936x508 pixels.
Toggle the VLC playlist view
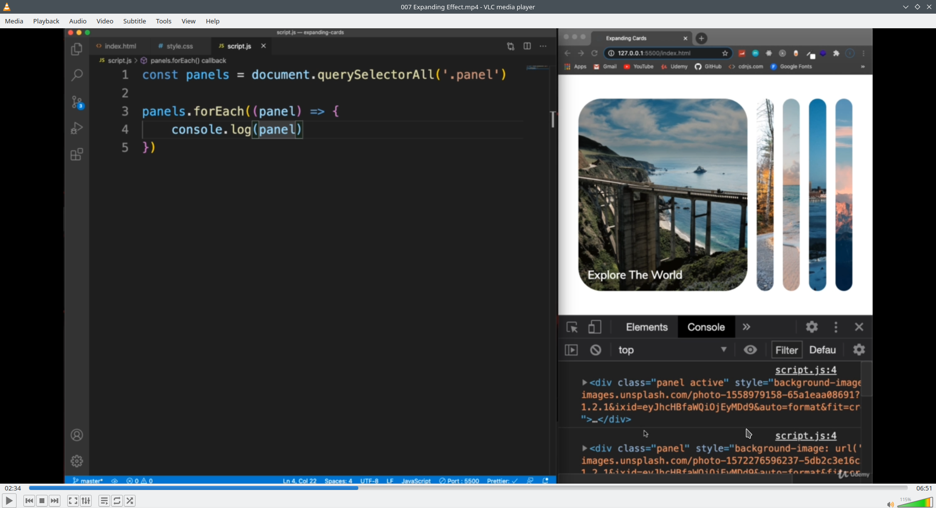[x=104, y=501]
